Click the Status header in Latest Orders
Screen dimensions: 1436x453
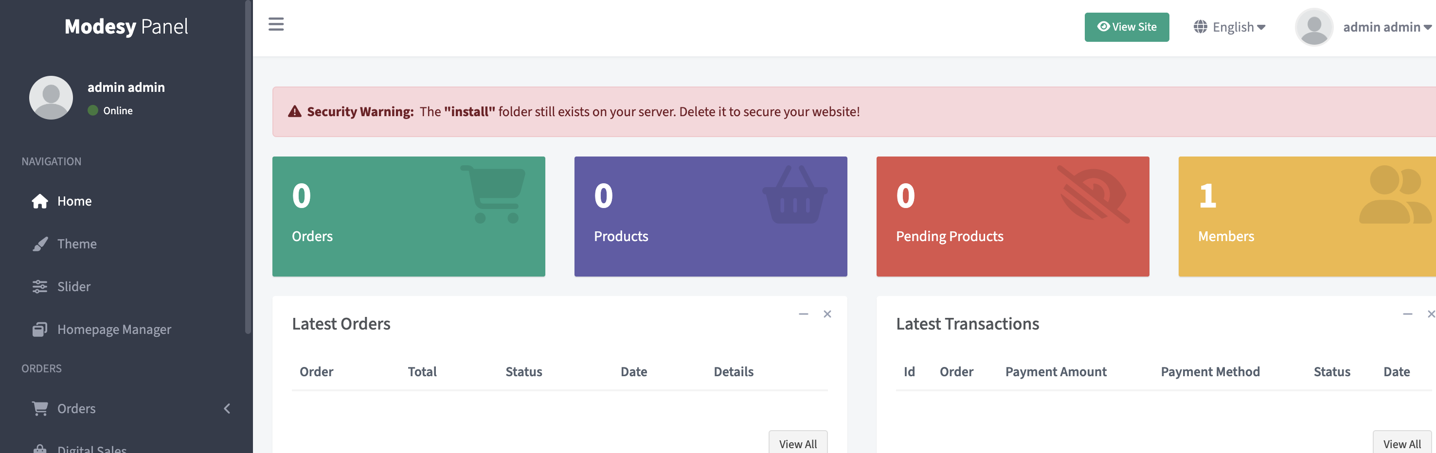tap(523, 372)
